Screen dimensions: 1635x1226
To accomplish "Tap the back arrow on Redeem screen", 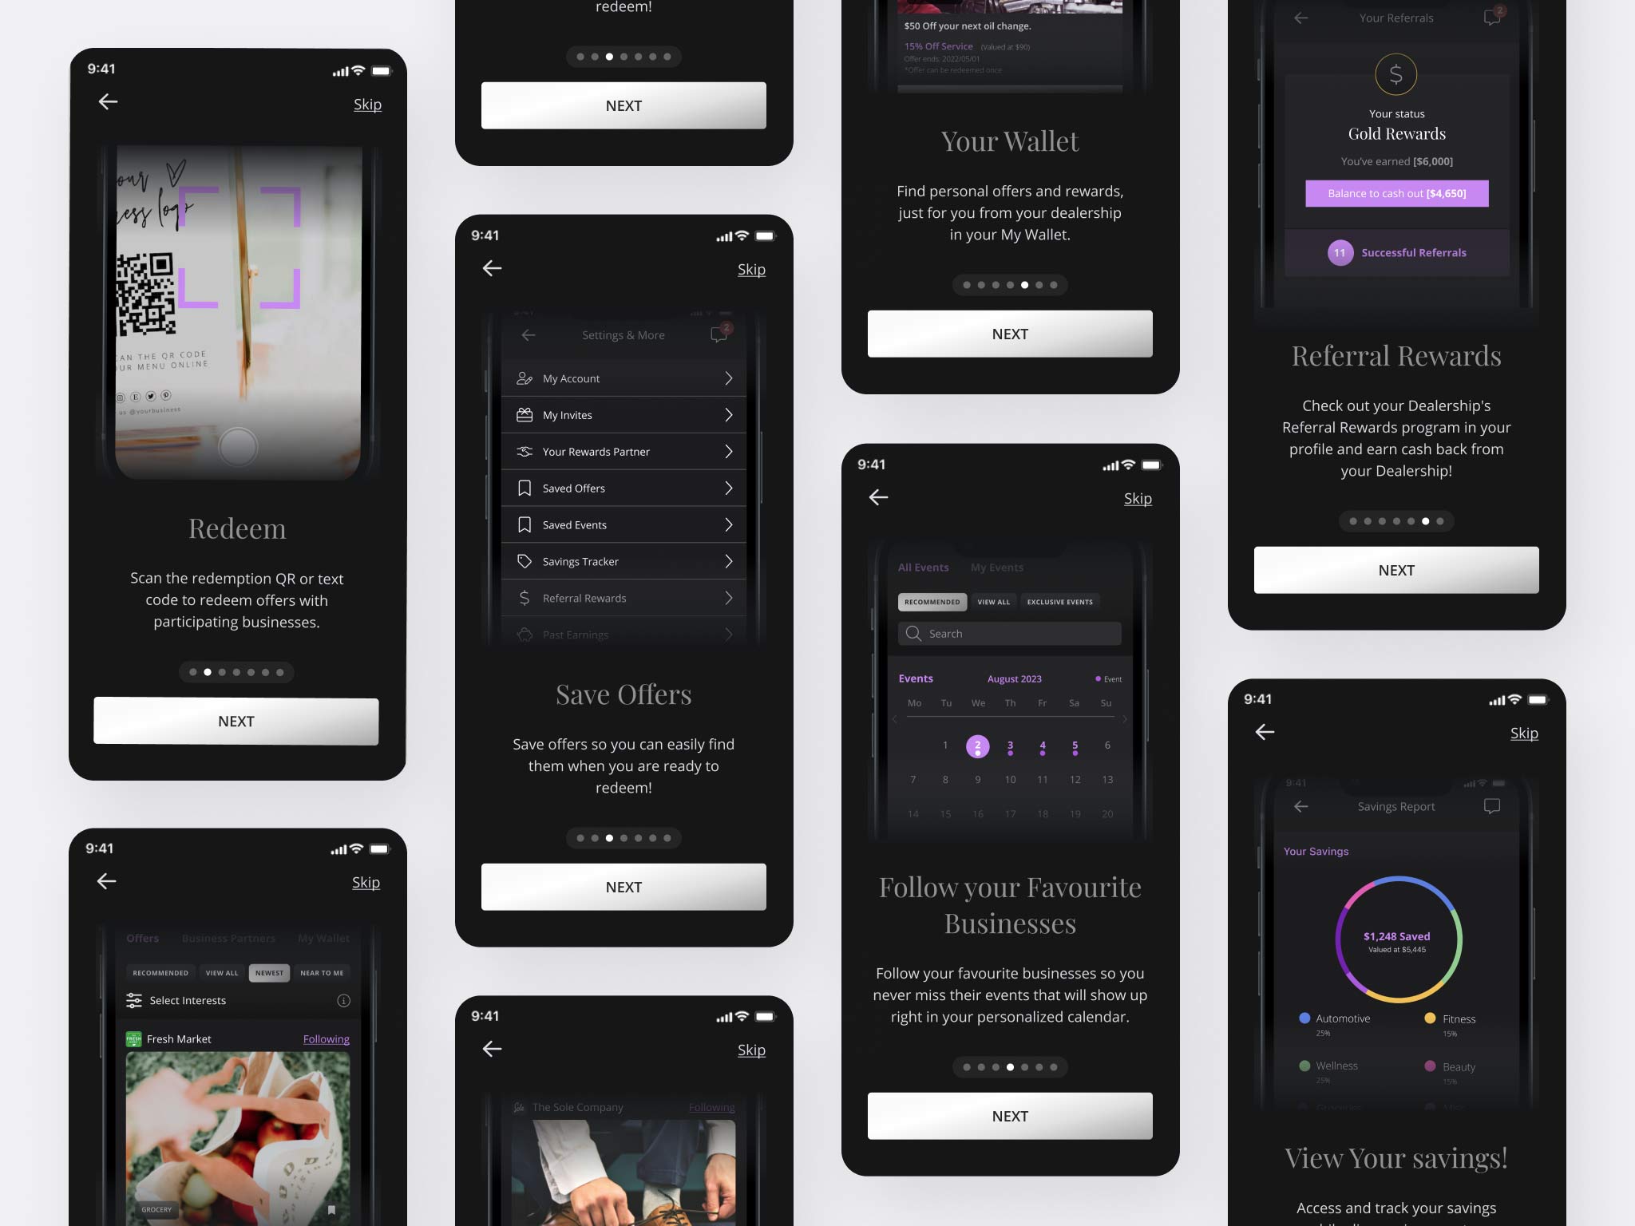I will [108, 101].
